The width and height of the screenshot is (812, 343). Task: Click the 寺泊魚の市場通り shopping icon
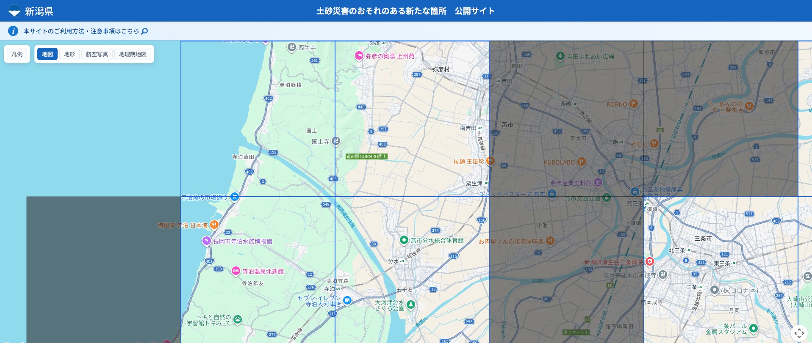click(234, 197)
